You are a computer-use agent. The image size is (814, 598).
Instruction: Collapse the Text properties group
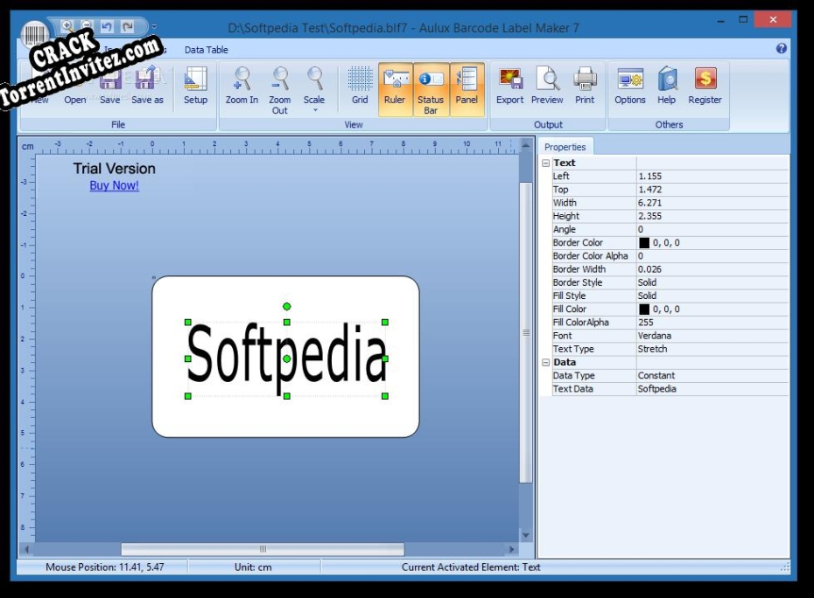coord(544,163)
